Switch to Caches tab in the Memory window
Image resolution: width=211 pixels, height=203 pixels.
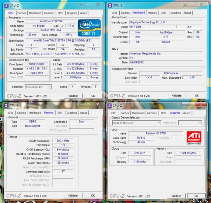coord(21,113)
